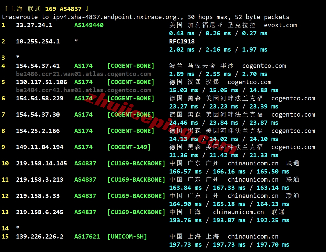The height and width of the screenshot is (252, 326).
Task: Select the latency value '2.02 ms'
Action: coord(182,50)
